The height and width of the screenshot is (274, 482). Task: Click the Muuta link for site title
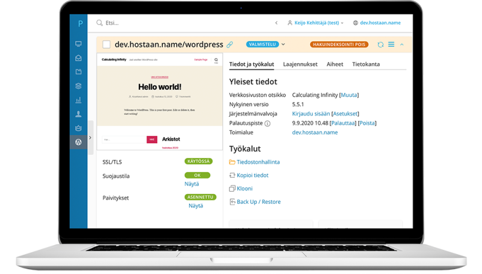coord(349,95)
